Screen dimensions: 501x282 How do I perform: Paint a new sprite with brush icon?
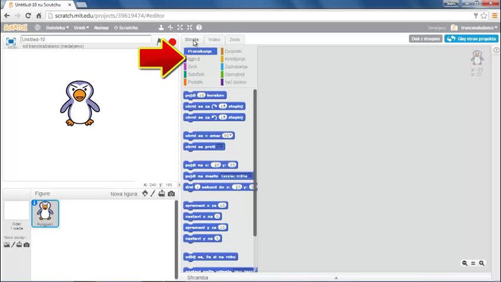point(153,194)
